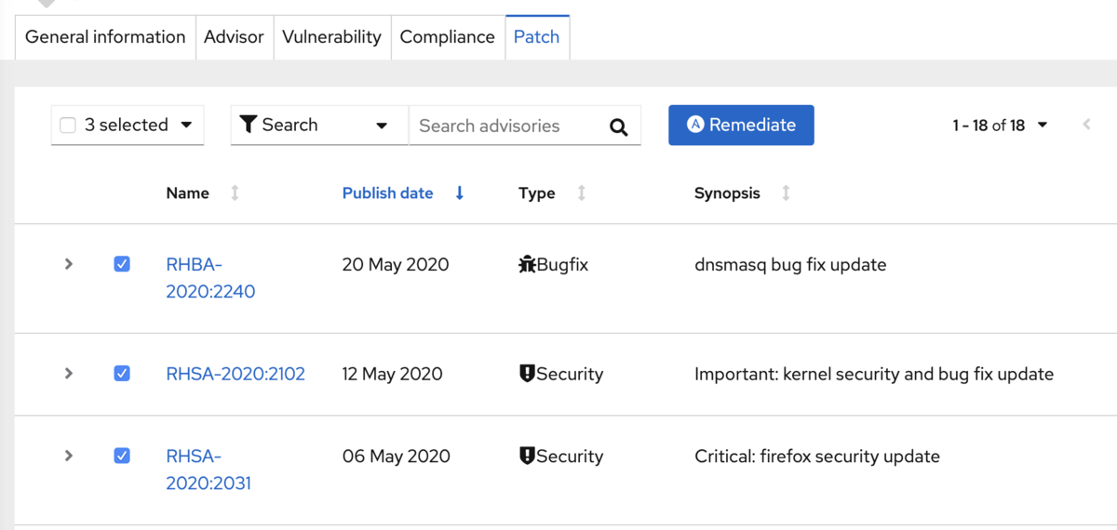
Task: Click the Publish date sort arrow
Action: tap(460, 193)
